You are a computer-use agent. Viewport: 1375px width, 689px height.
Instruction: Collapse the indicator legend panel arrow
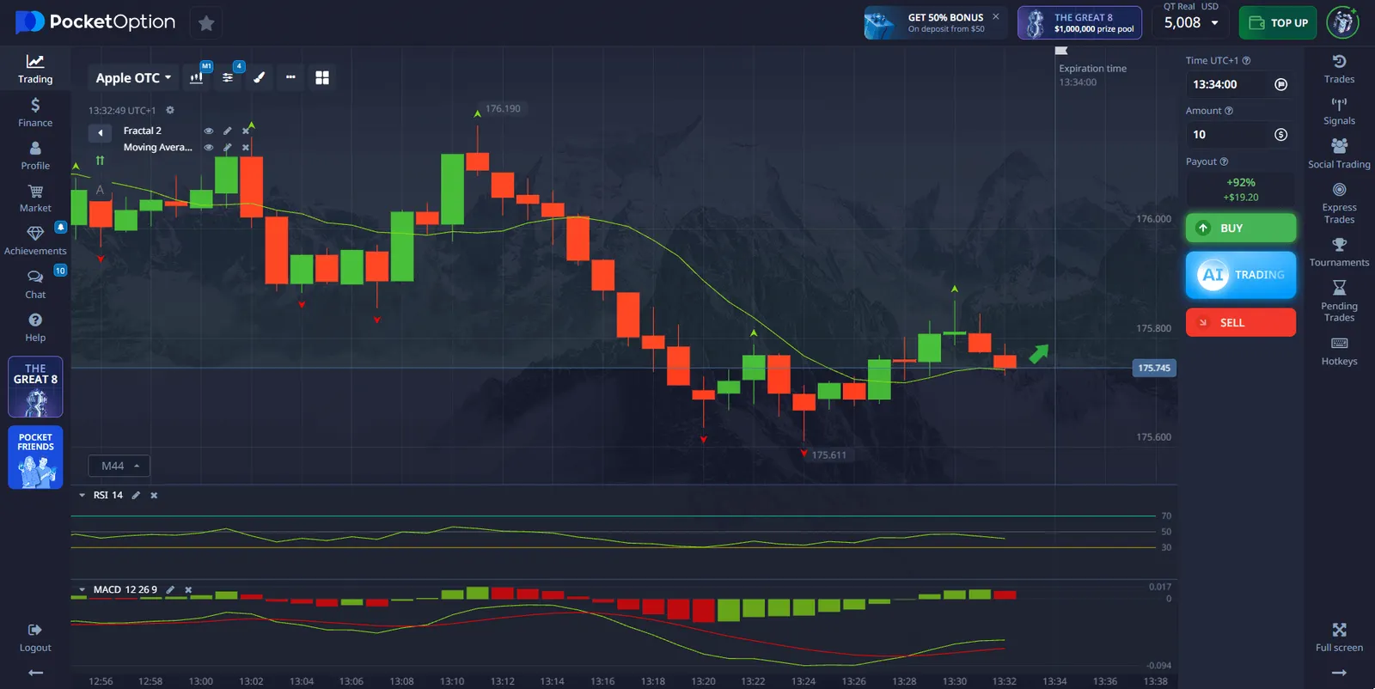click(x=100, y=132)
